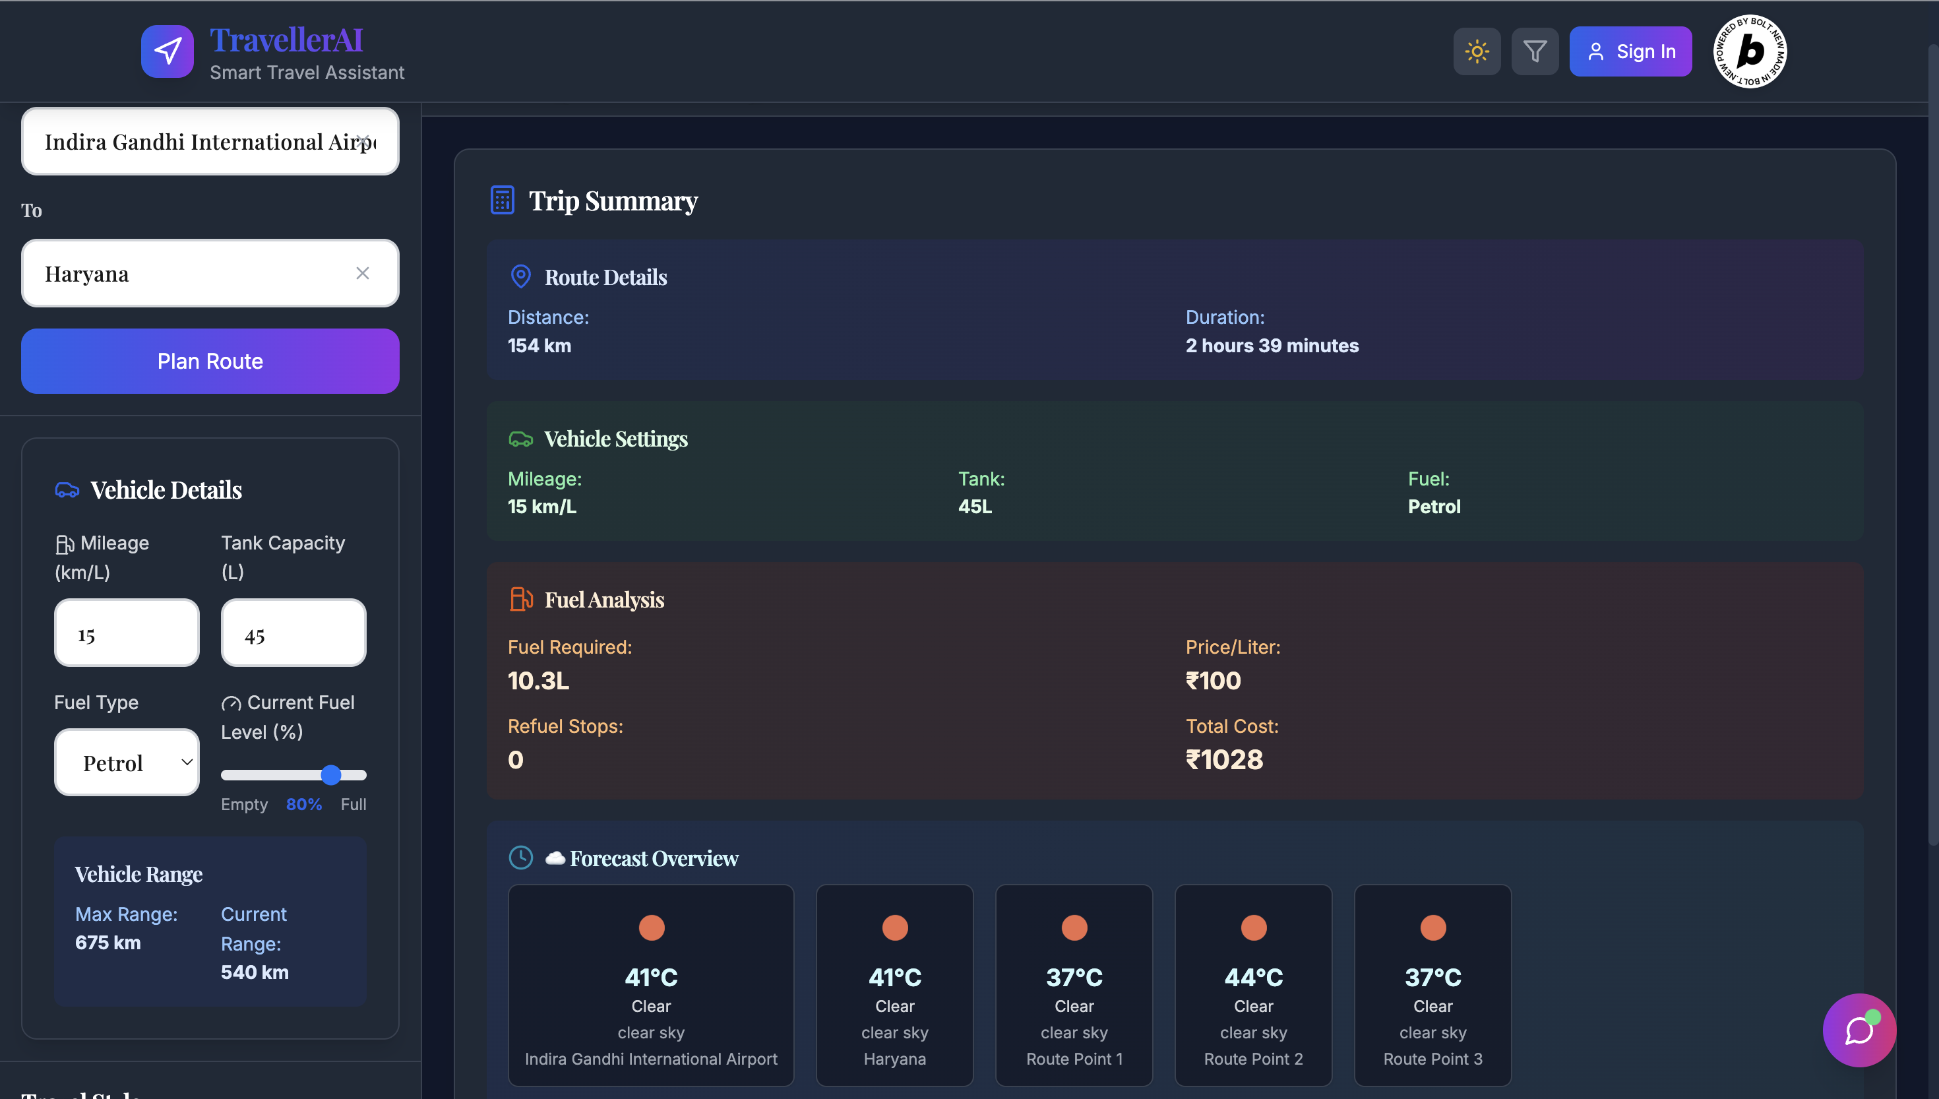The image size is (1939, 1099).
Task: Open the filter funnel icon
Action: pyautogui.click(x=1535, y=51)
